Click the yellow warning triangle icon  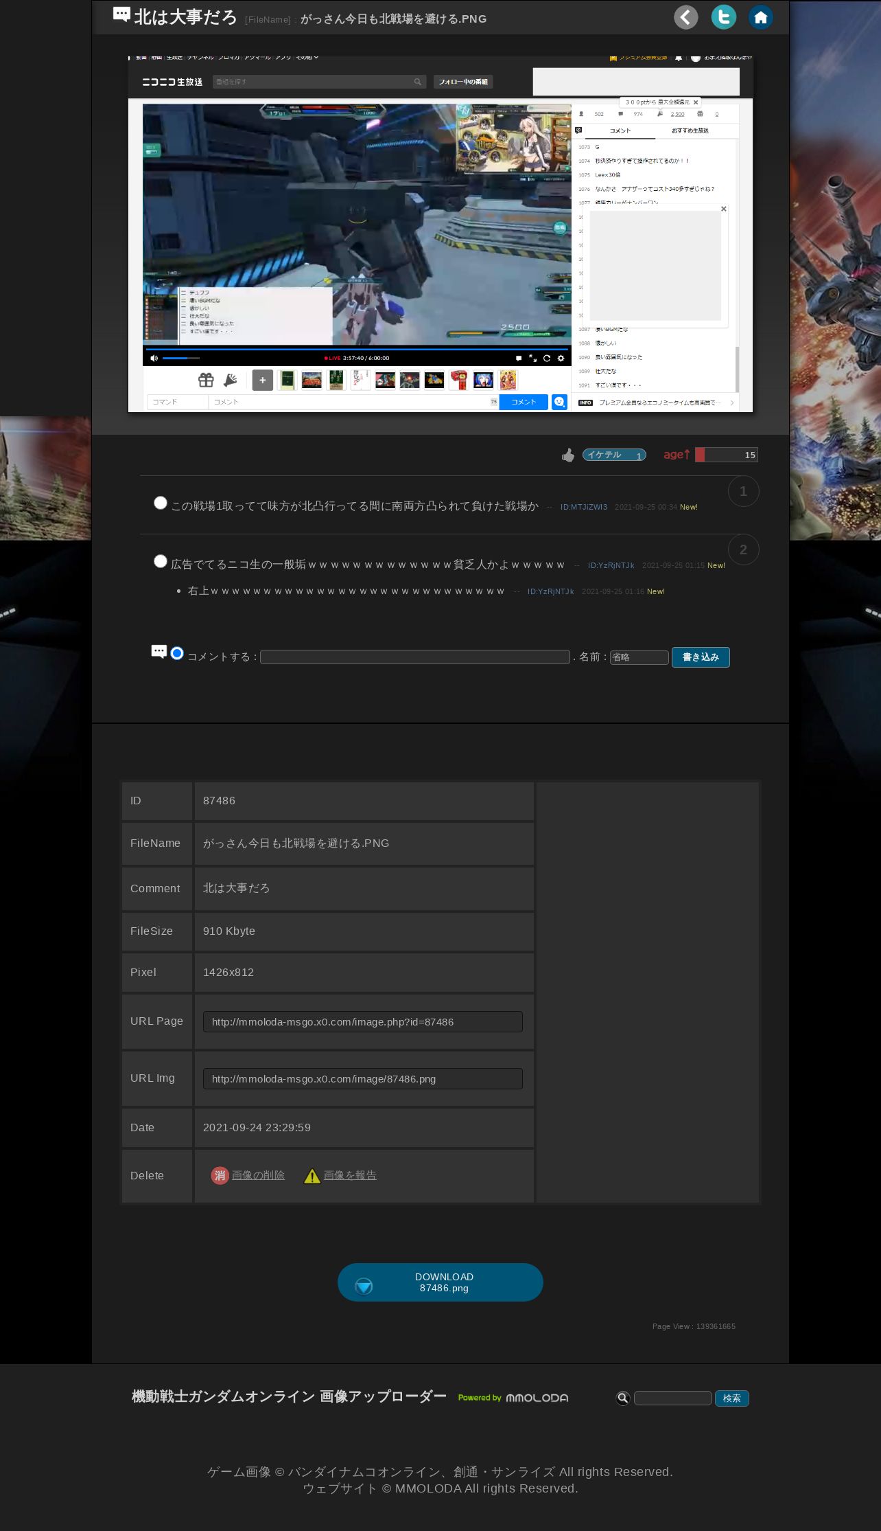tap(312, 1176)
